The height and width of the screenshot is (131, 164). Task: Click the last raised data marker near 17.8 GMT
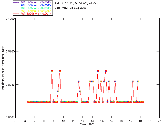click(138, 81)
